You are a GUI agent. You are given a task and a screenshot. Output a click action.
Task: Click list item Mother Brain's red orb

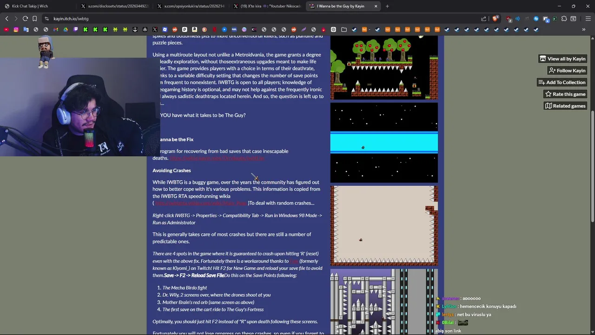pyautogui.click(x=208, y=302)
